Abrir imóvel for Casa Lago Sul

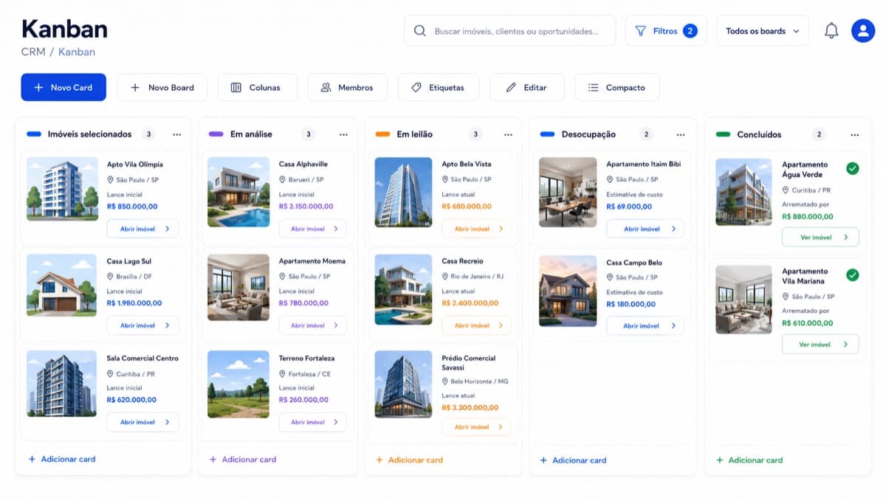(x=143, y=325)
